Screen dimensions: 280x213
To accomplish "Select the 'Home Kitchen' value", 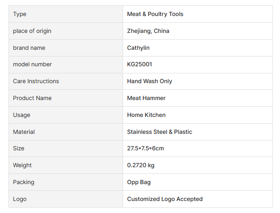I will (x=146, y=115).
